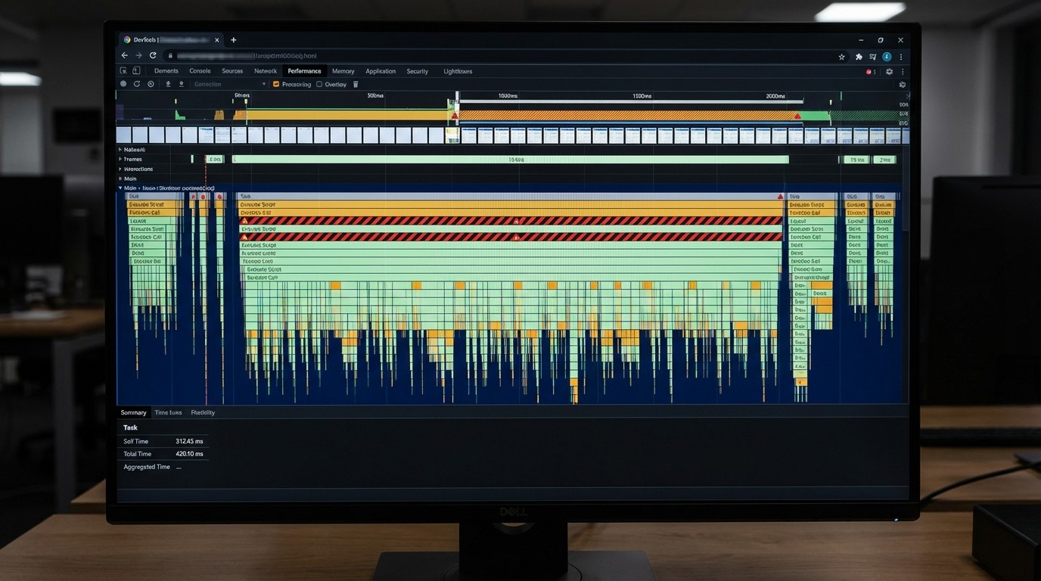Open a new tab with the plus button
This screenshot has height=581, width=1041.
[234, 40]
